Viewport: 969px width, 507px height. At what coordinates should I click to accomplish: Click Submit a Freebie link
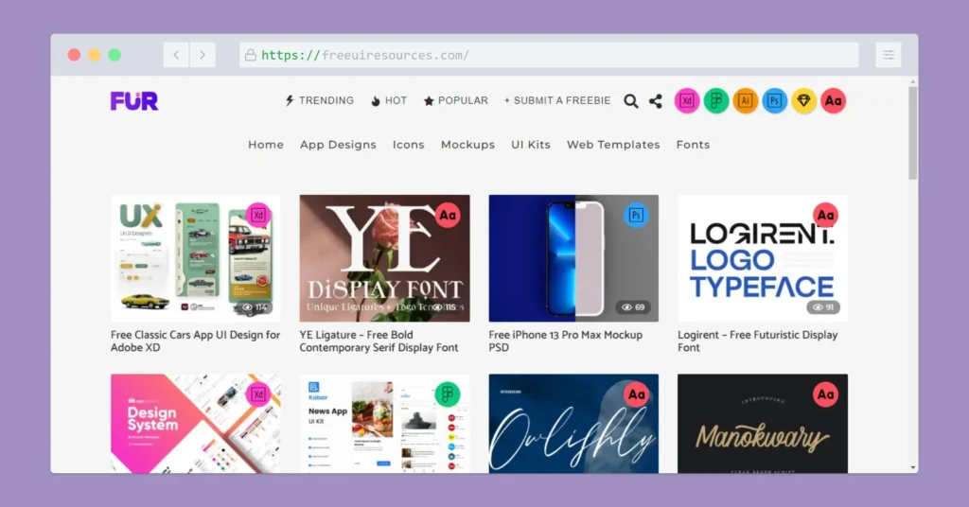click(x=557, y=100)
